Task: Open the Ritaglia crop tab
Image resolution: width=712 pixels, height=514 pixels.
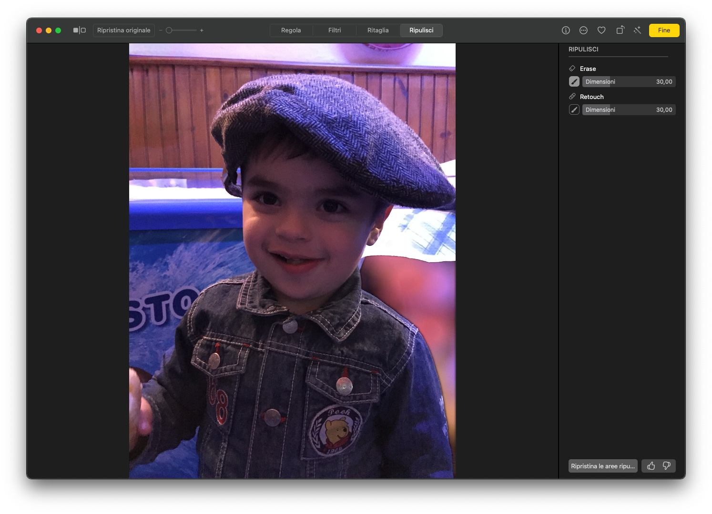Action: pos(378,30)
